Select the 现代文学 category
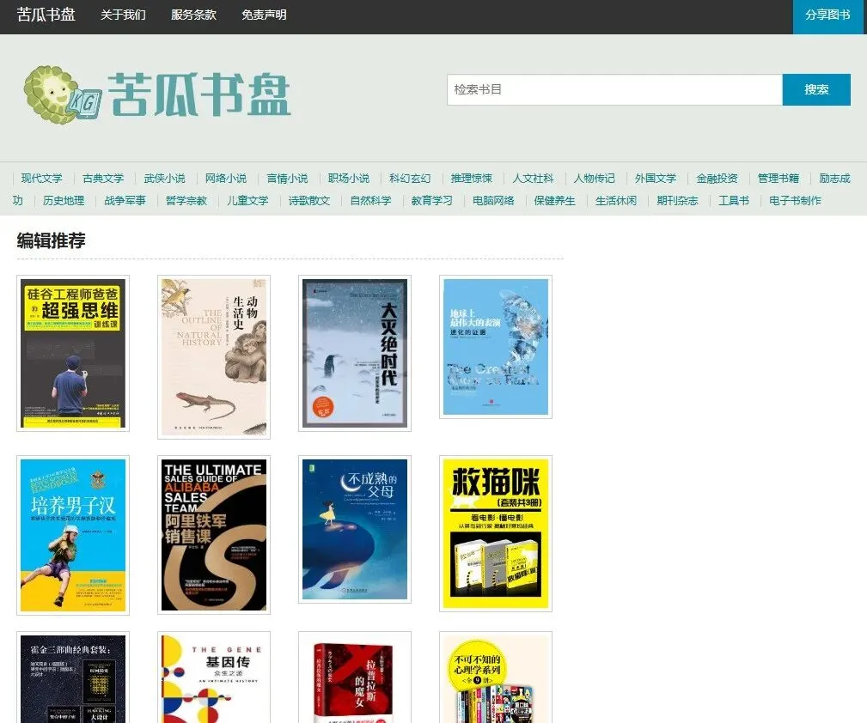This screenshot has height=723, width=867. point(41,178)
